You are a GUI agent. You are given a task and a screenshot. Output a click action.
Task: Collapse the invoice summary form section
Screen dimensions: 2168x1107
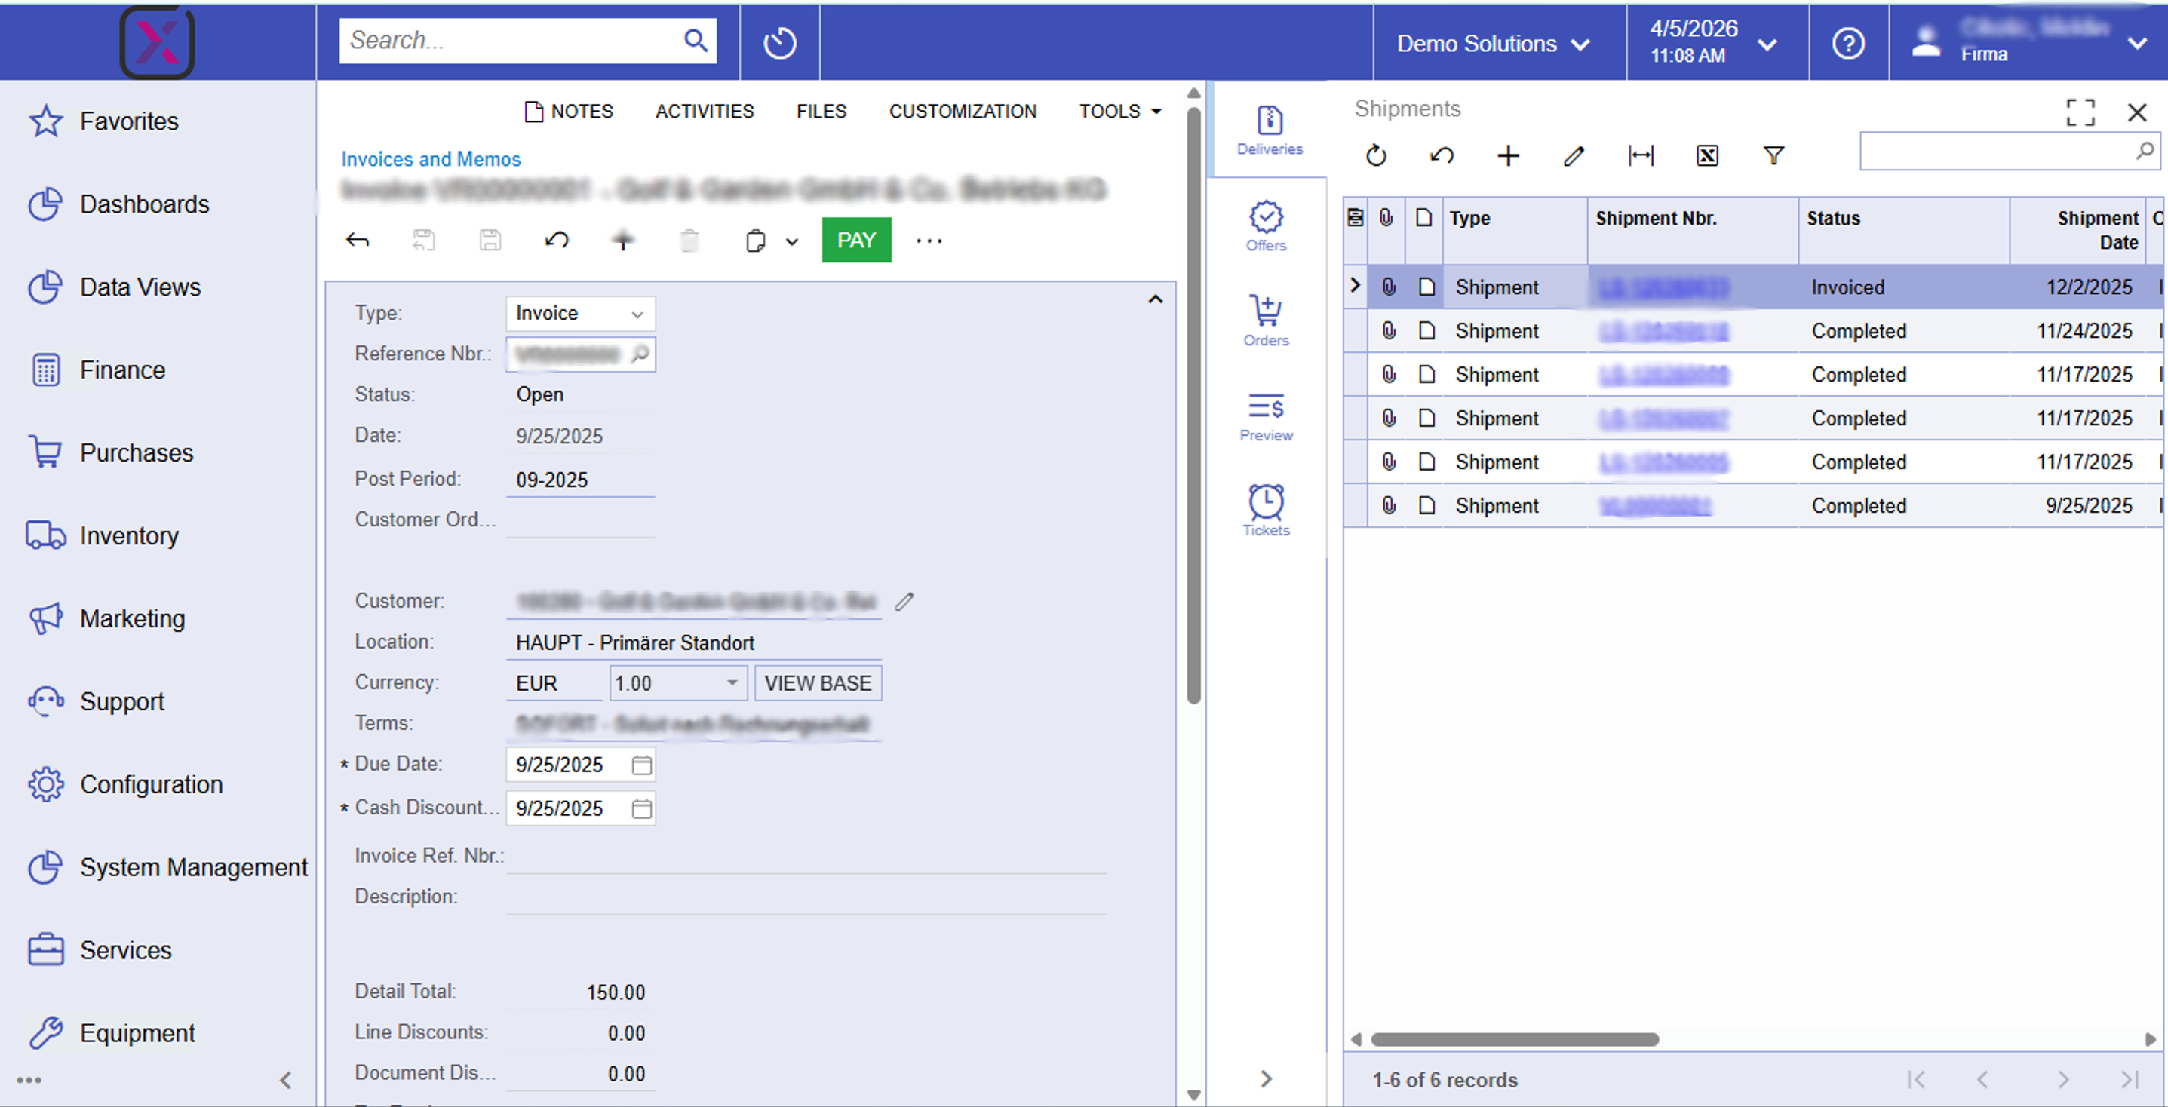[1155, 299]
